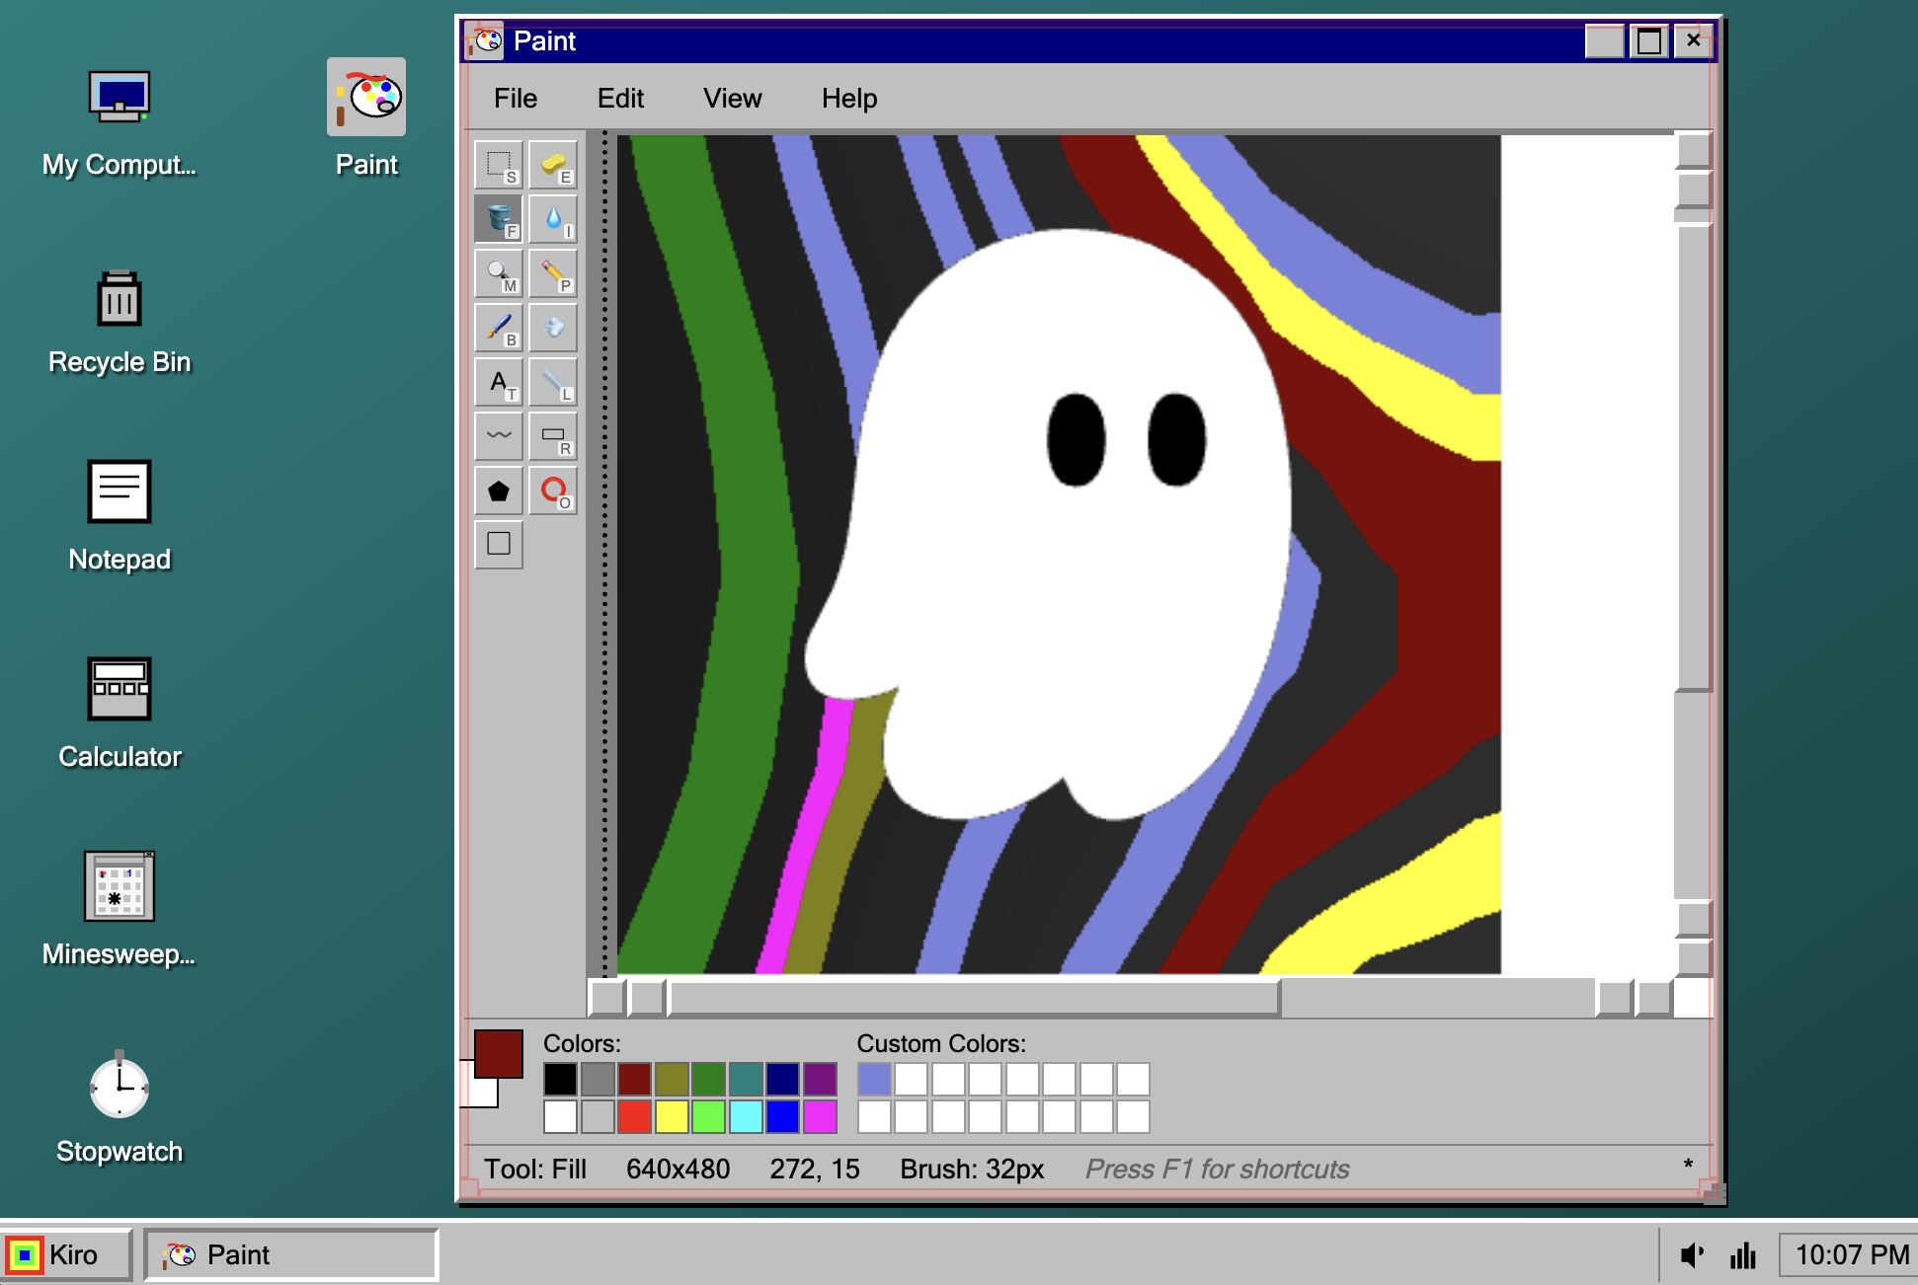Select the Pencil tool
The width and height of the screenshot is (1918, 1285).
[x=553, y=273]
